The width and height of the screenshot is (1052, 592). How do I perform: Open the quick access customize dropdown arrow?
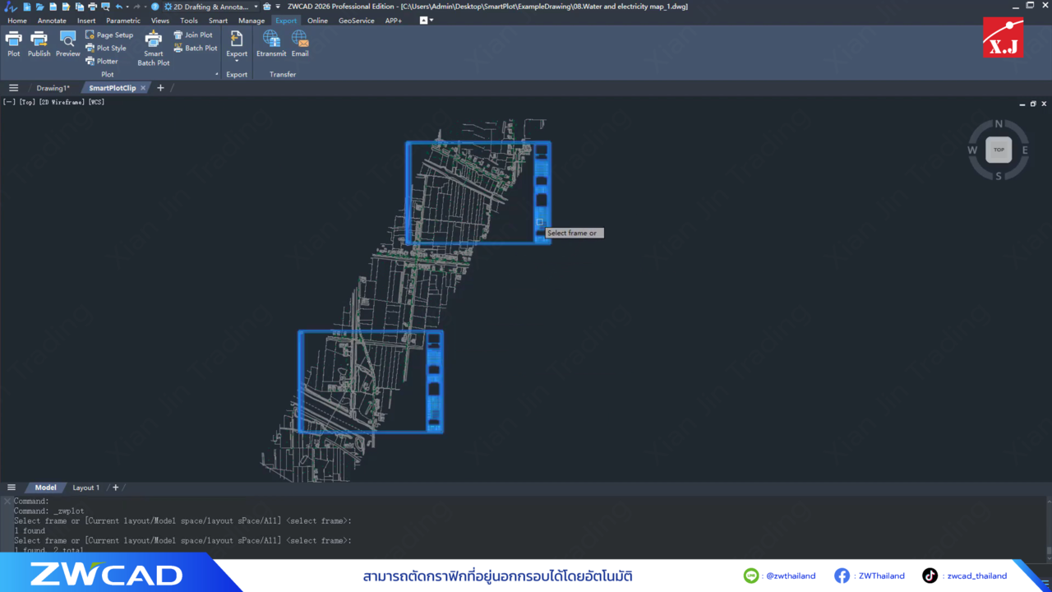278,7
